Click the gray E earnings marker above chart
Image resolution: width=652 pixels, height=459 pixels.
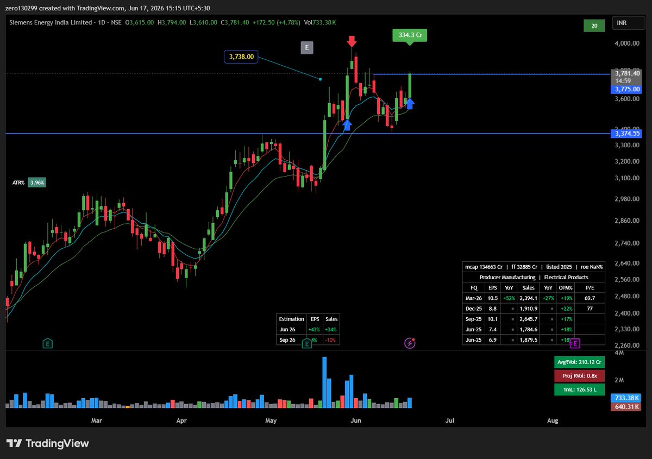306,48
